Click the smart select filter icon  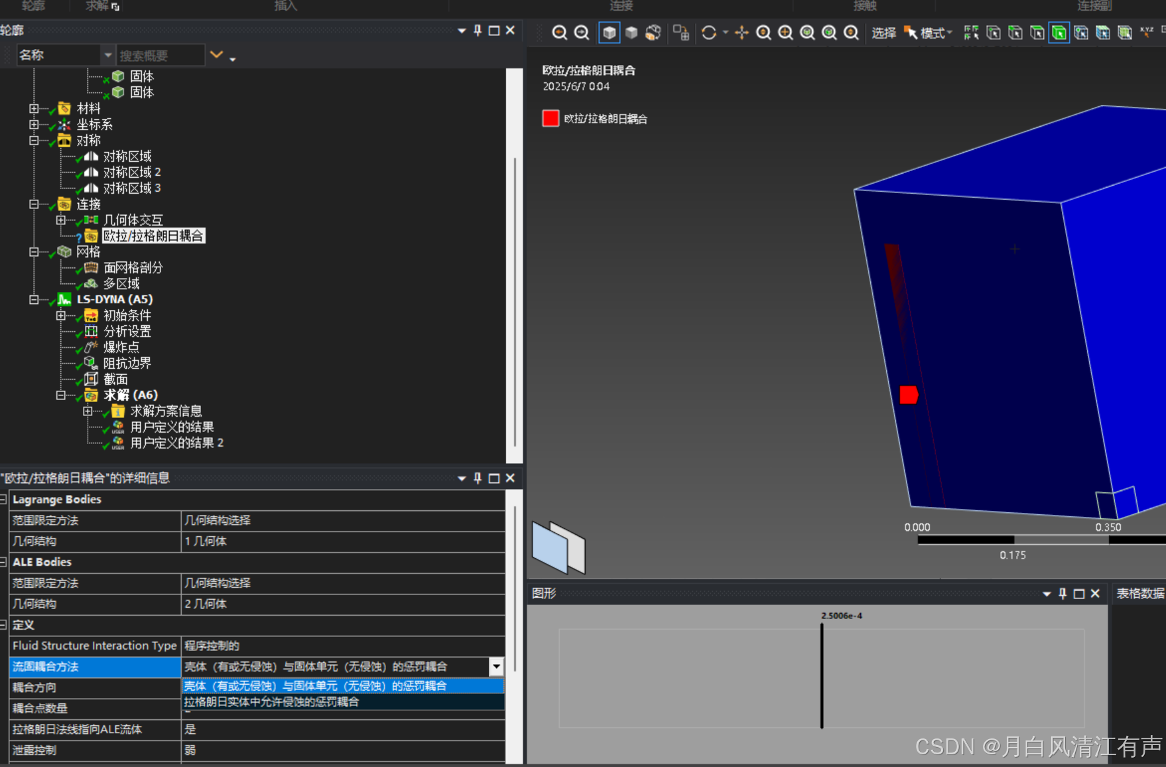[971, 33]
